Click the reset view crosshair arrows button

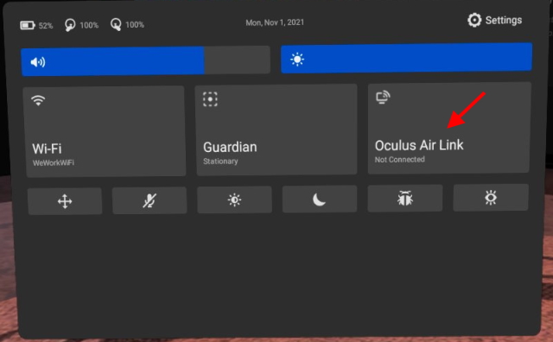tap(65, 201)
